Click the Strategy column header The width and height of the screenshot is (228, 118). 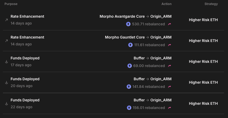[x=211, y=4]
